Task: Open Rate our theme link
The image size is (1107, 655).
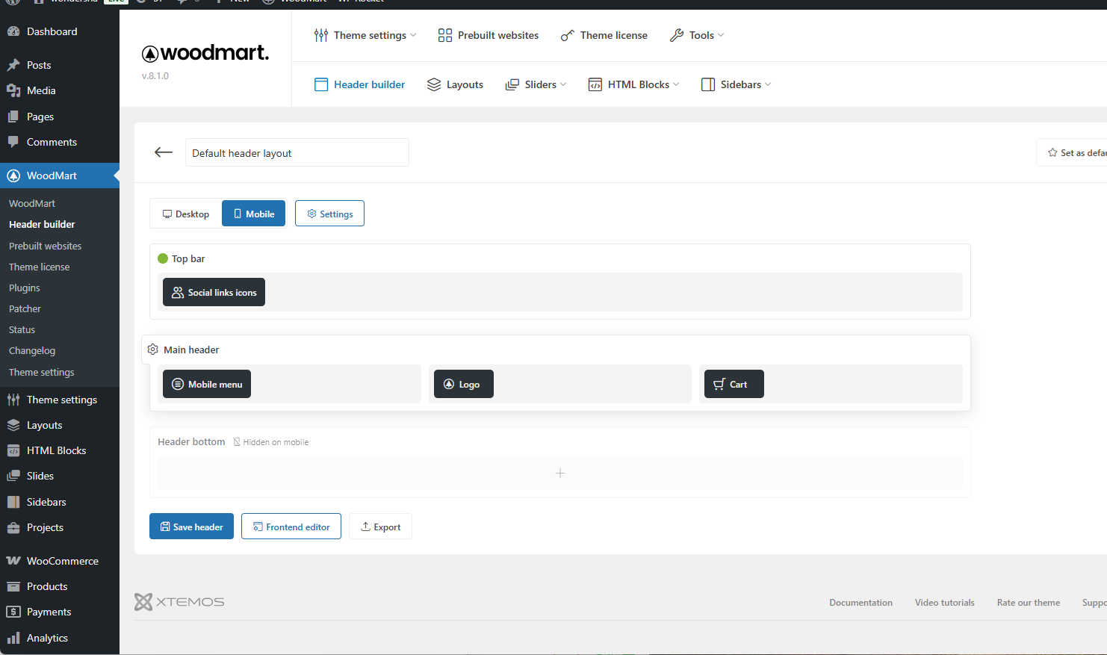Action: point(1029,603)
